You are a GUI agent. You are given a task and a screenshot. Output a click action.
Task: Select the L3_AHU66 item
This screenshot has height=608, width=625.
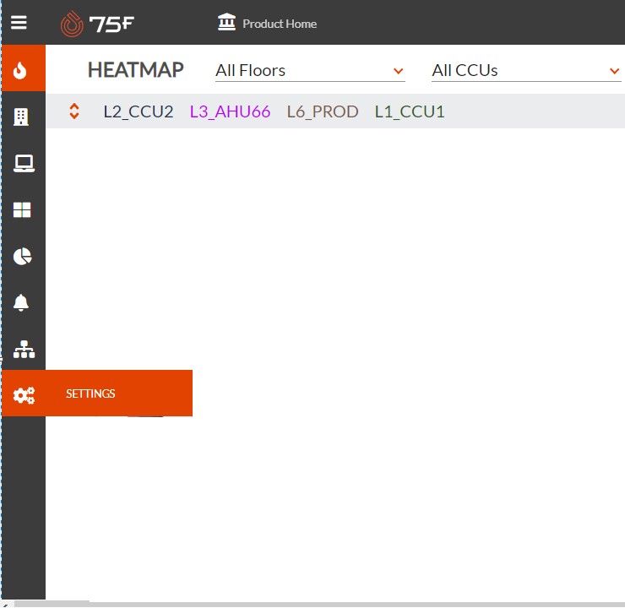pos(230,111)
